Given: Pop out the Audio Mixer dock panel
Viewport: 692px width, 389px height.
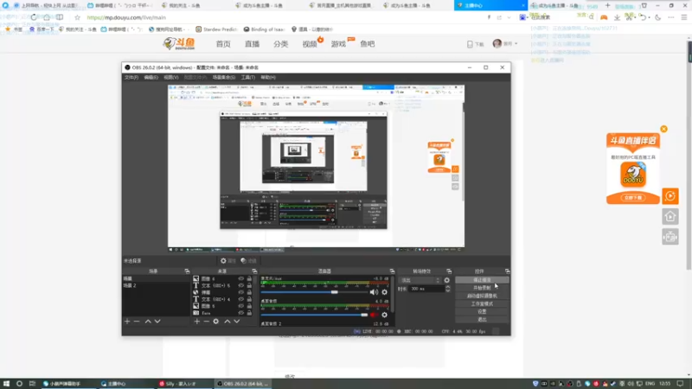Looking at the screenshot, I should (x=392, y=271).
